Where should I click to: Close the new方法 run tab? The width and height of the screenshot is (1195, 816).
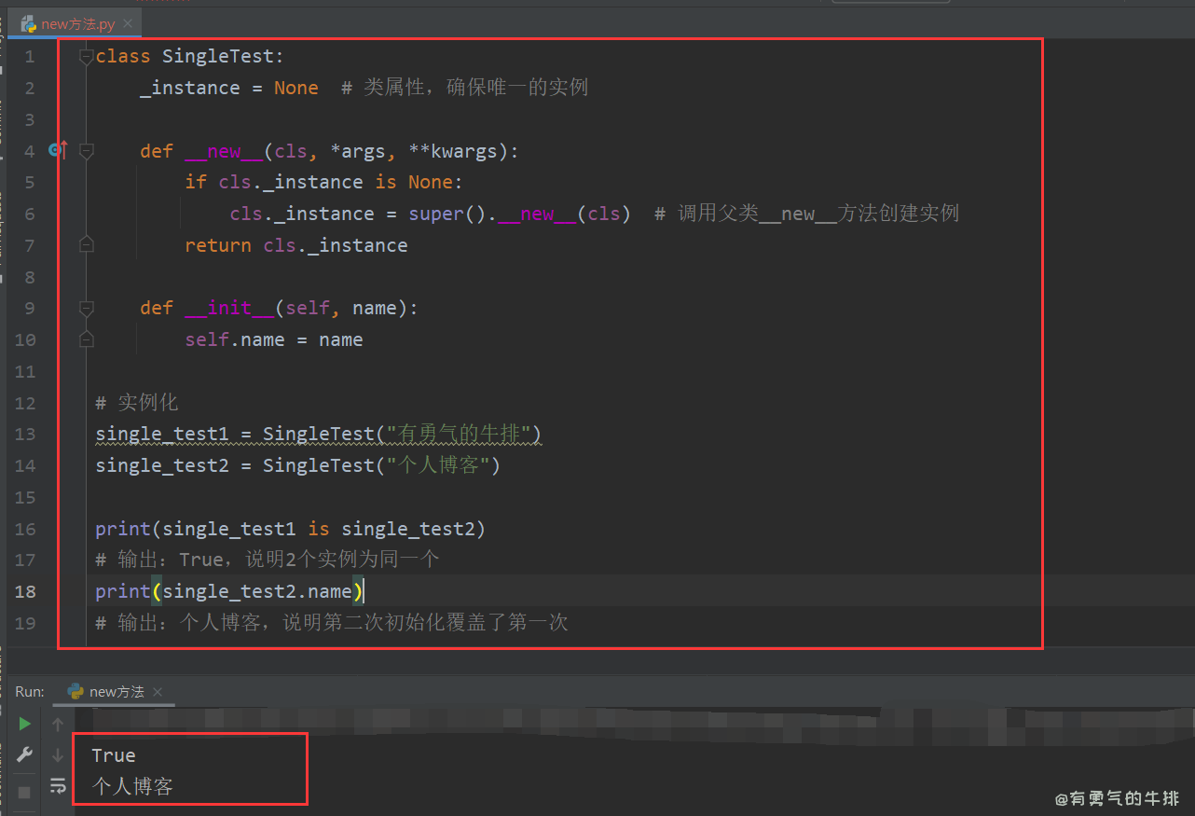point(156,691)
